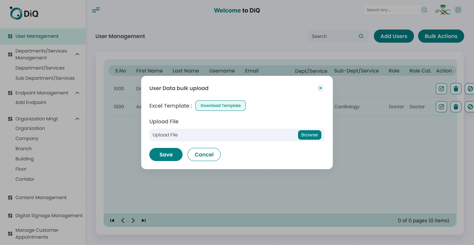Click the User Management grid icon in sidebar
Screen dimensions: 474x245
click(x=10, y=36)
